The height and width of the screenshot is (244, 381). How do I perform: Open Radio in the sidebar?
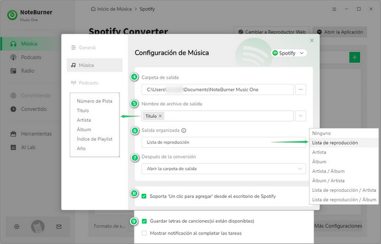[x=27, y=71]
